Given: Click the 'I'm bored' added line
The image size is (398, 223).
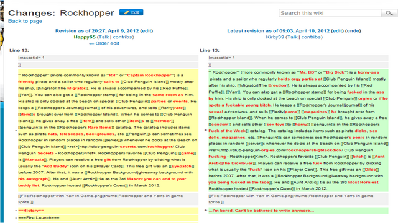Looking at the screenshot, I should click(298, 211).
